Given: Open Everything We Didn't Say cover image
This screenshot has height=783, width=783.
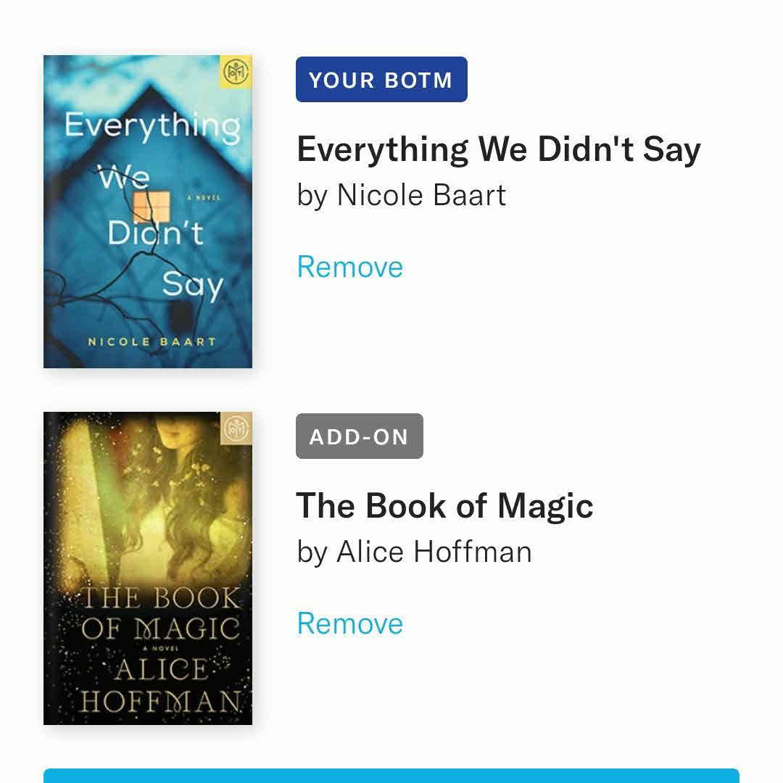Looking at the screenshot, I should tap(148, 212).
